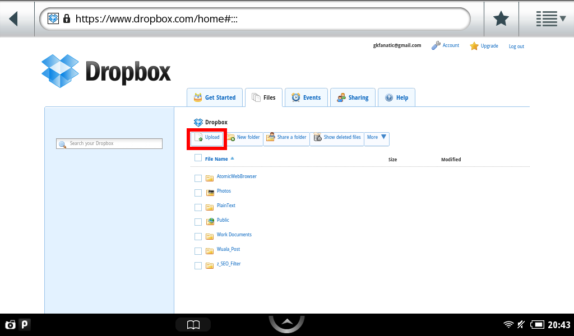Tap the camera icon in the status bar
Image resolution: width=574 pixels, height=336 pixels.
(10, 324)
